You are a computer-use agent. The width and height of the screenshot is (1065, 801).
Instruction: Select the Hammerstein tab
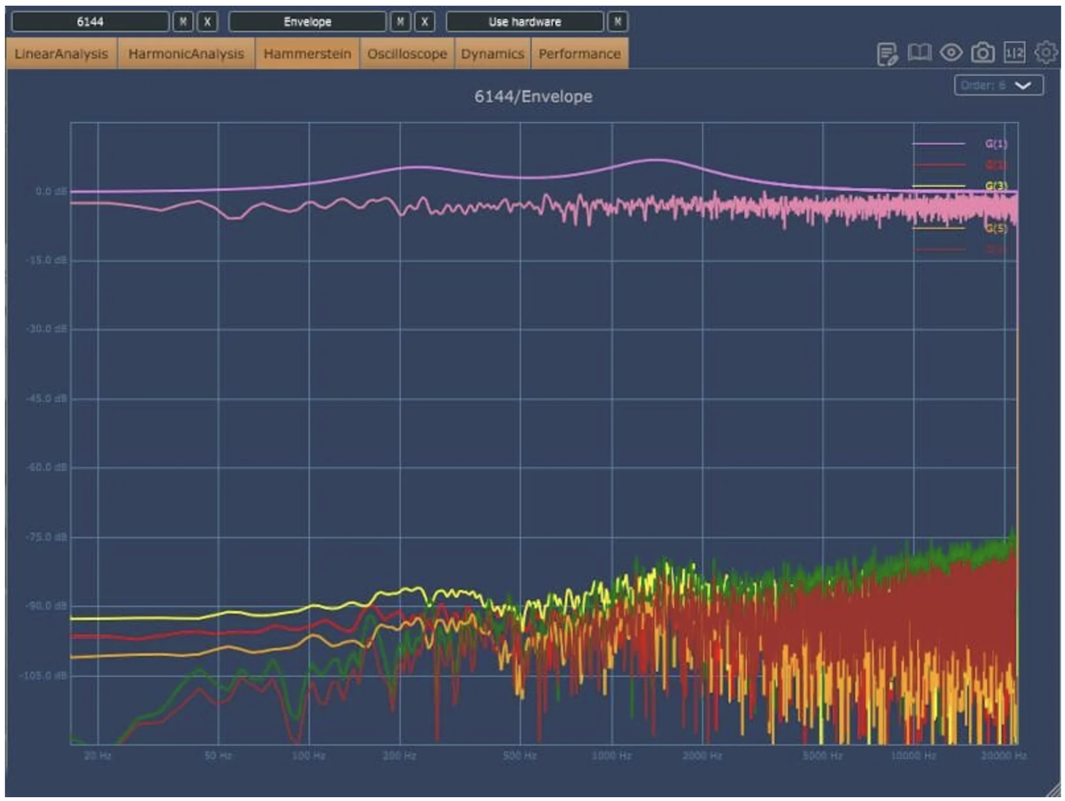308,54
